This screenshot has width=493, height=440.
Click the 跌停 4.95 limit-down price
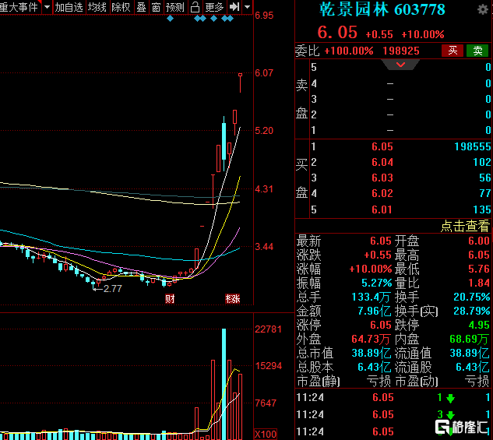tap(479, 325)
